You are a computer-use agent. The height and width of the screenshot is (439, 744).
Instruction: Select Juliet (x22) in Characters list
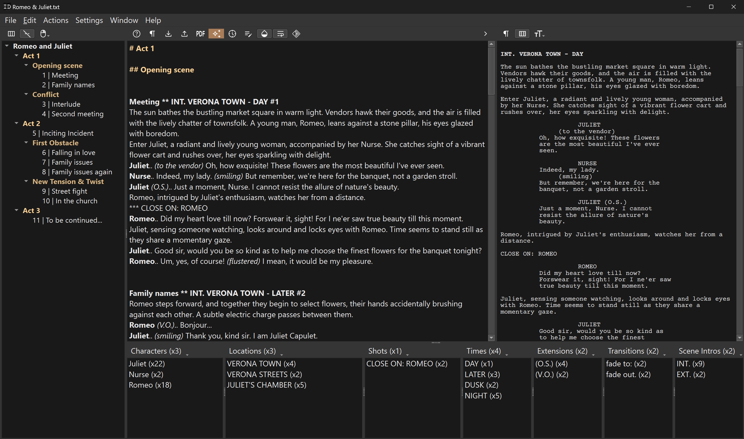(x=147, y=364)
